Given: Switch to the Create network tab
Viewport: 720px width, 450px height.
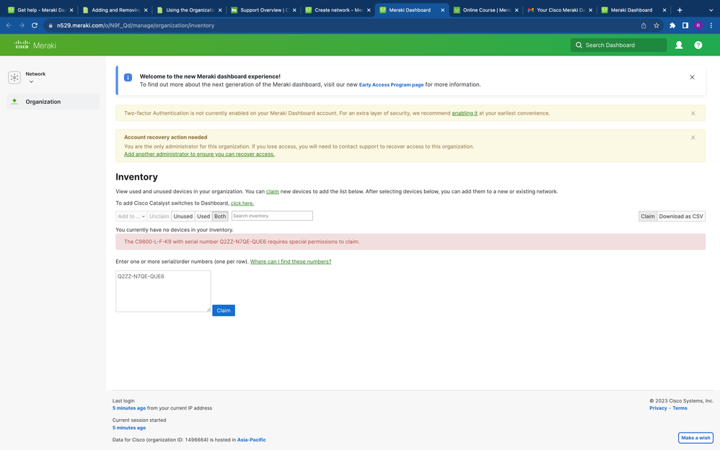Looking at the screenshot, I should [338, 10].
